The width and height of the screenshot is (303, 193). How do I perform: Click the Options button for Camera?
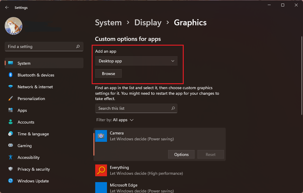[x=181, y=154]
